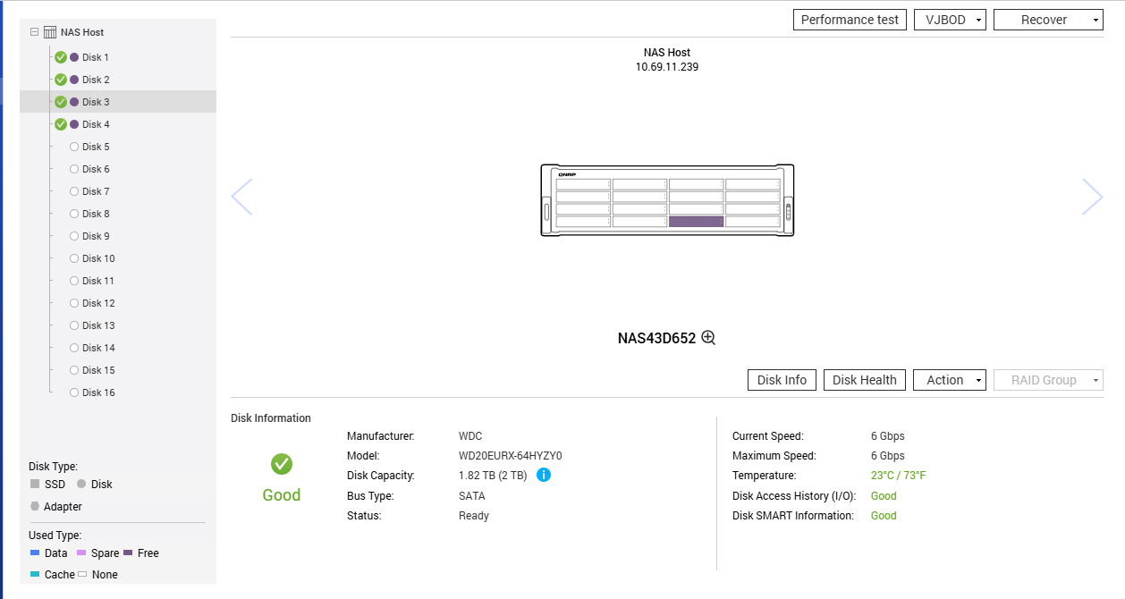Click the Disk legend circle icon

tap(81, 484)
